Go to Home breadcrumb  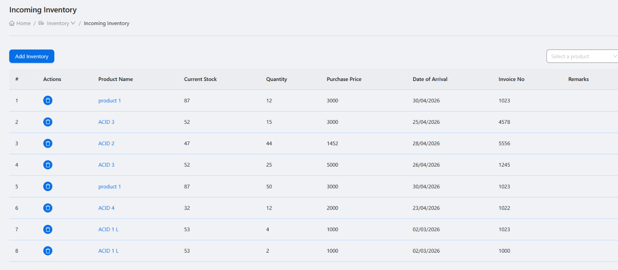pyautogui.click(x=20, y=23)
